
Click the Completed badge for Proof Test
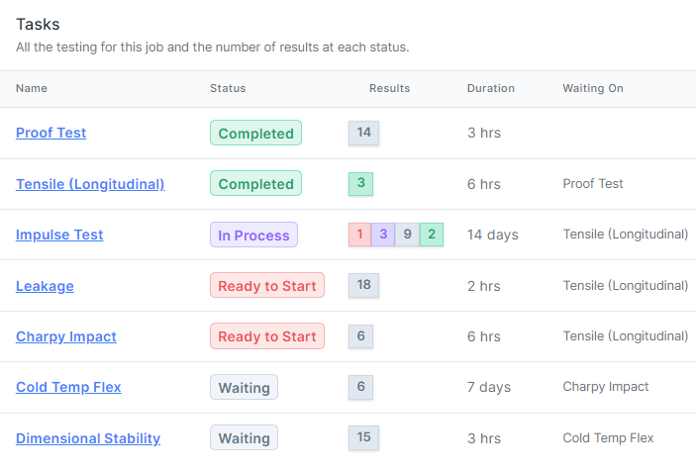255,133
